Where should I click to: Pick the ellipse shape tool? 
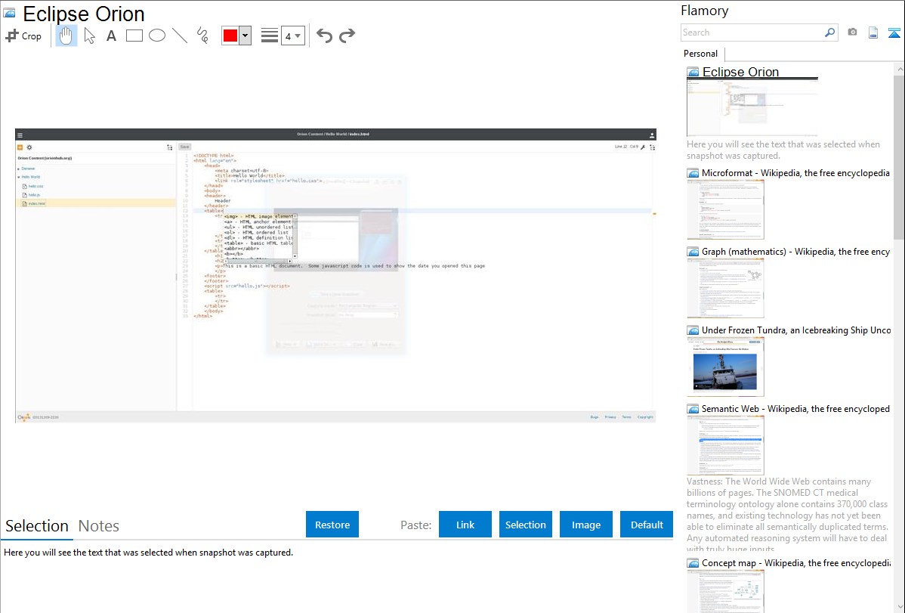point(157,36)
